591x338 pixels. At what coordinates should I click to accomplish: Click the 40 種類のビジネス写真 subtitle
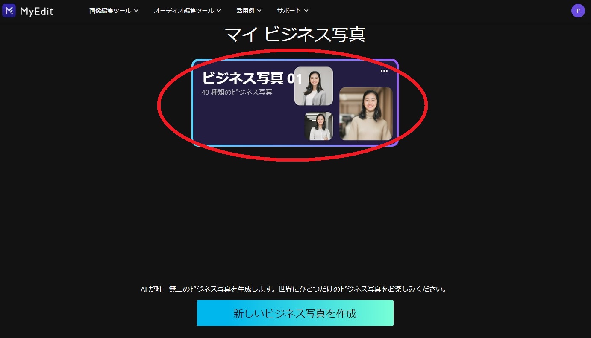[237, 92]
